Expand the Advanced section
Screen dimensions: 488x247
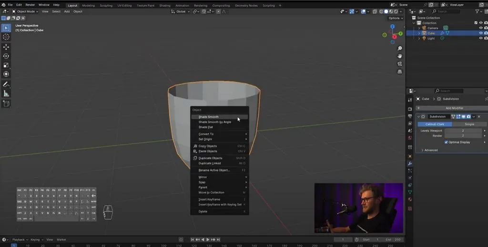pos(429,150)
